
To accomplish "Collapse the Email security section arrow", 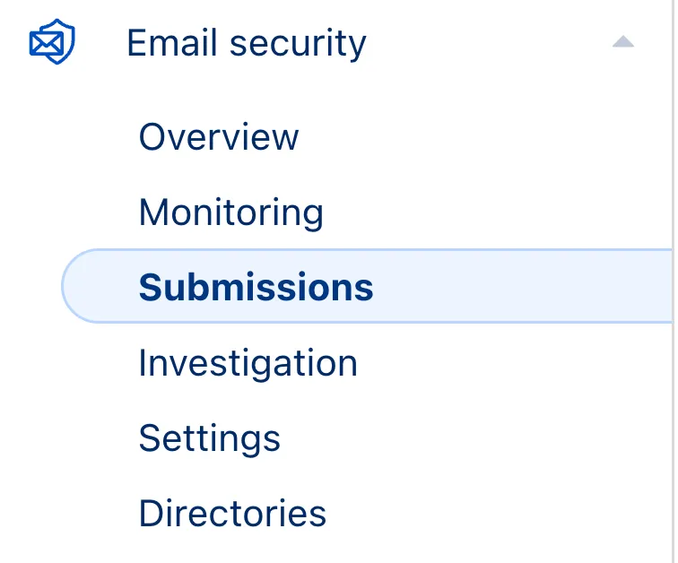I will [622, 42].
